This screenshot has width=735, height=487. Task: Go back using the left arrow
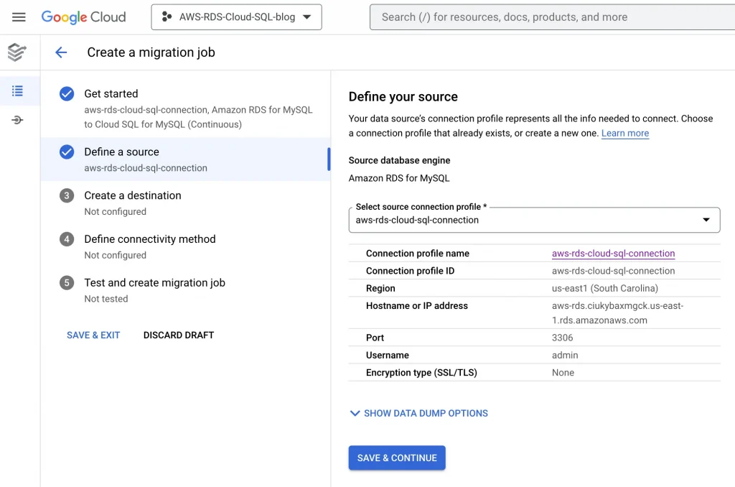[x=61, y=52]
